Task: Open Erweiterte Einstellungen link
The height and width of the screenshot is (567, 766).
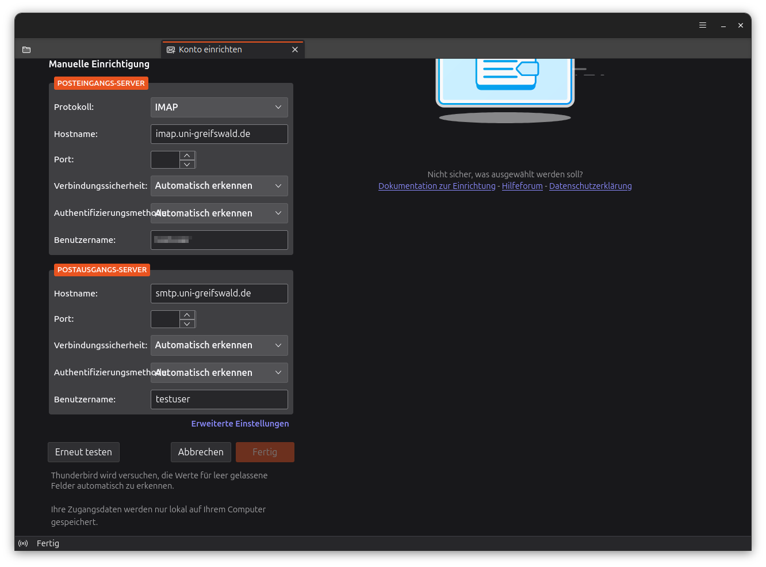Action: click(240, 424)
